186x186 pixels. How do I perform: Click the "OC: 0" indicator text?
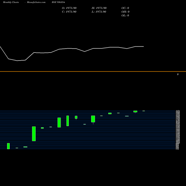pos(125,8)
